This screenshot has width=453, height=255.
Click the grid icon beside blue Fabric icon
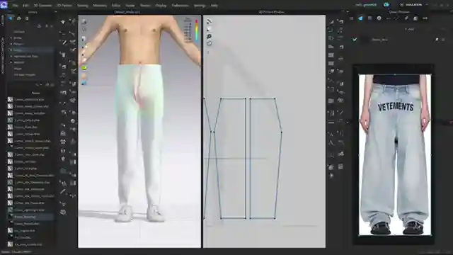(369, 18)
